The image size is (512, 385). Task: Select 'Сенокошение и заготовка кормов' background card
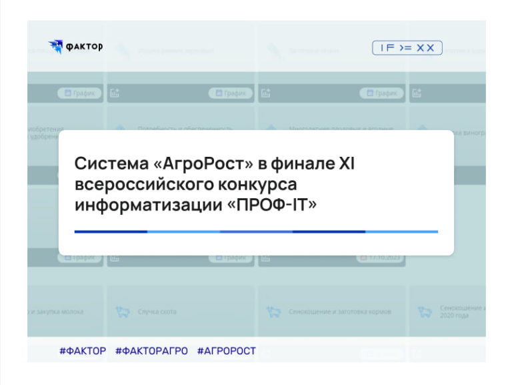(x=332, y=312)
